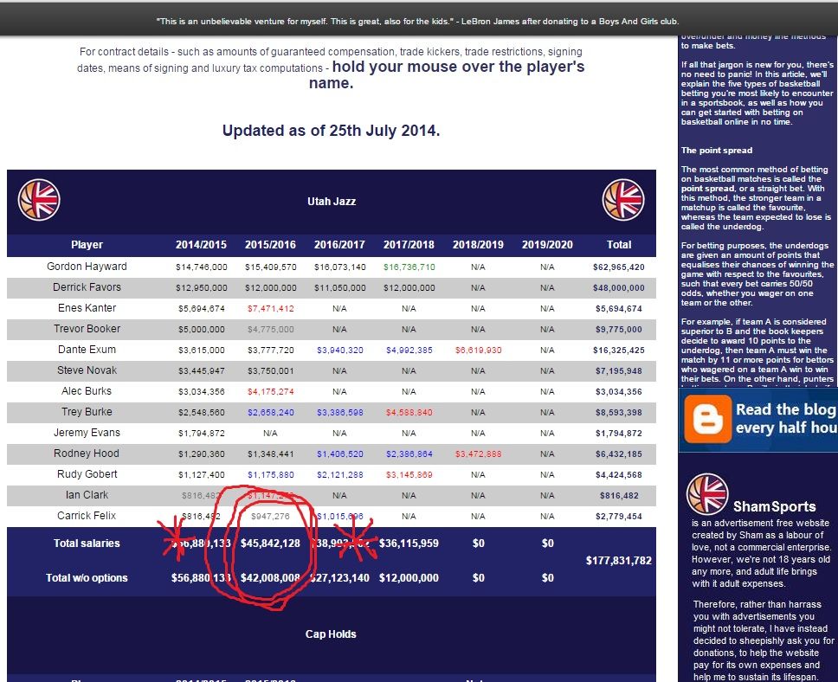Image resolution: width=838 pixels, height=682 pixels.
Task: Click Trey Burke player name
Action: click(87, 412)
